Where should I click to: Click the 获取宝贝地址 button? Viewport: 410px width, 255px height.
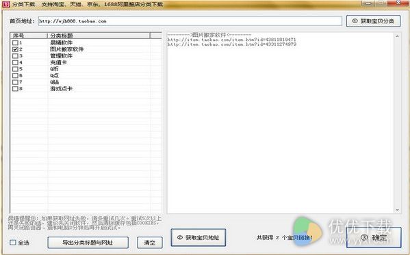(x=198, y=237)
